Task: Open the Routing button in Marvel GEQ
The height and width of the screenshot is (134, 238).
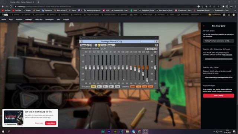Action: point(109,45)
